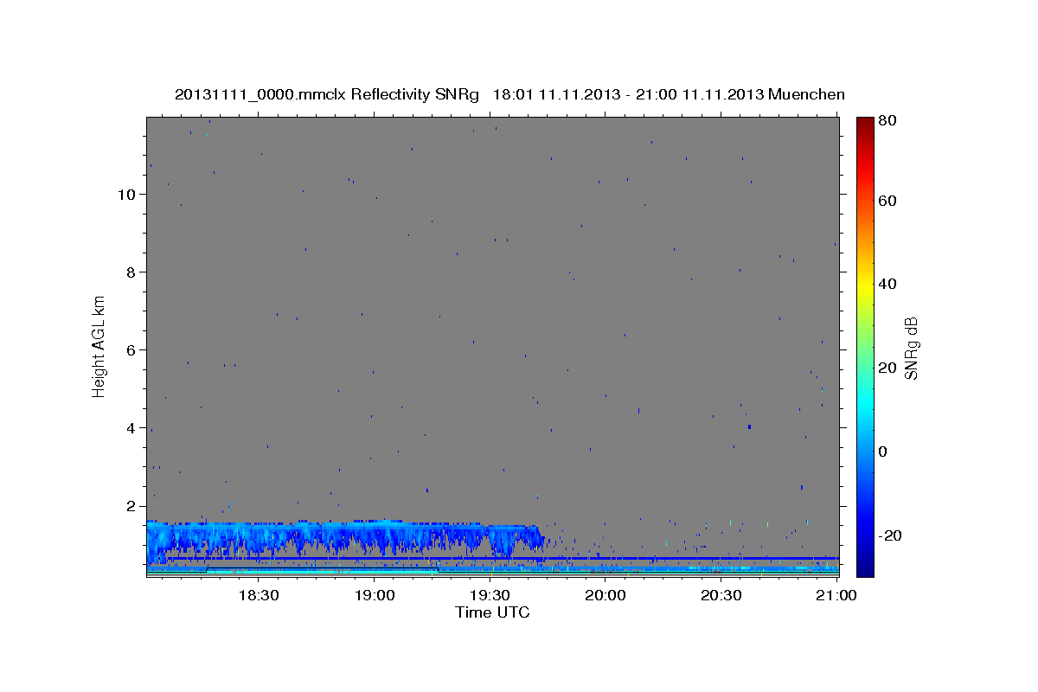Click the height tick label 4
The height and width of the screenshot is (692, 1038).
click(130, 427)
